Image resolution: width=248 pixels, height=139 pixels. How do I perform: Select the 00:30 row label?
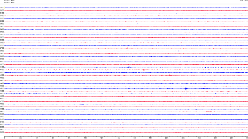[2, 10]
